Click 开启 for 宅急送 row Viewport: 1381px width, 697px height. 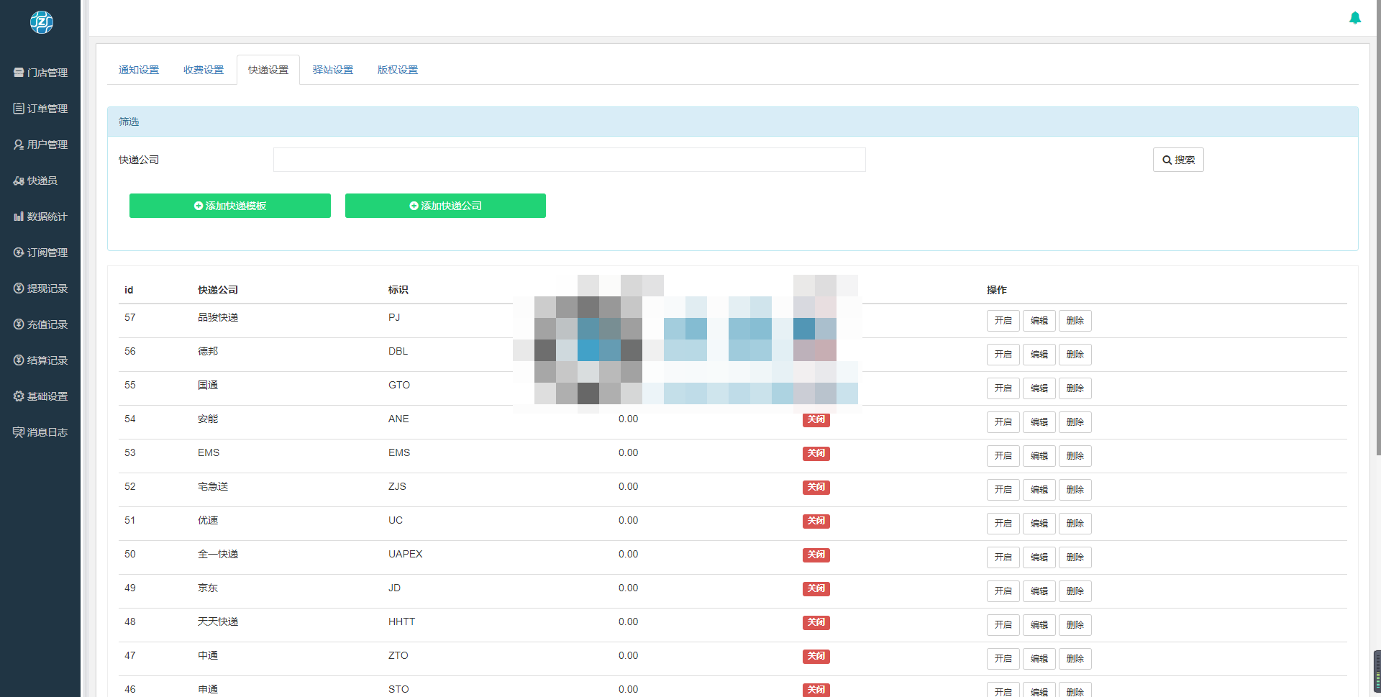[x=1003, y=490]
